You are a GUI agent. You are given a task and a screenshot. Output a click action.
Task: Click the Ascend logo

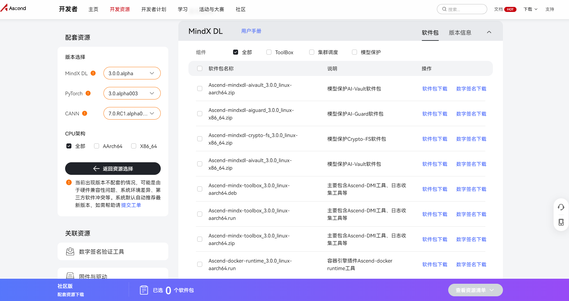[13, 8]
